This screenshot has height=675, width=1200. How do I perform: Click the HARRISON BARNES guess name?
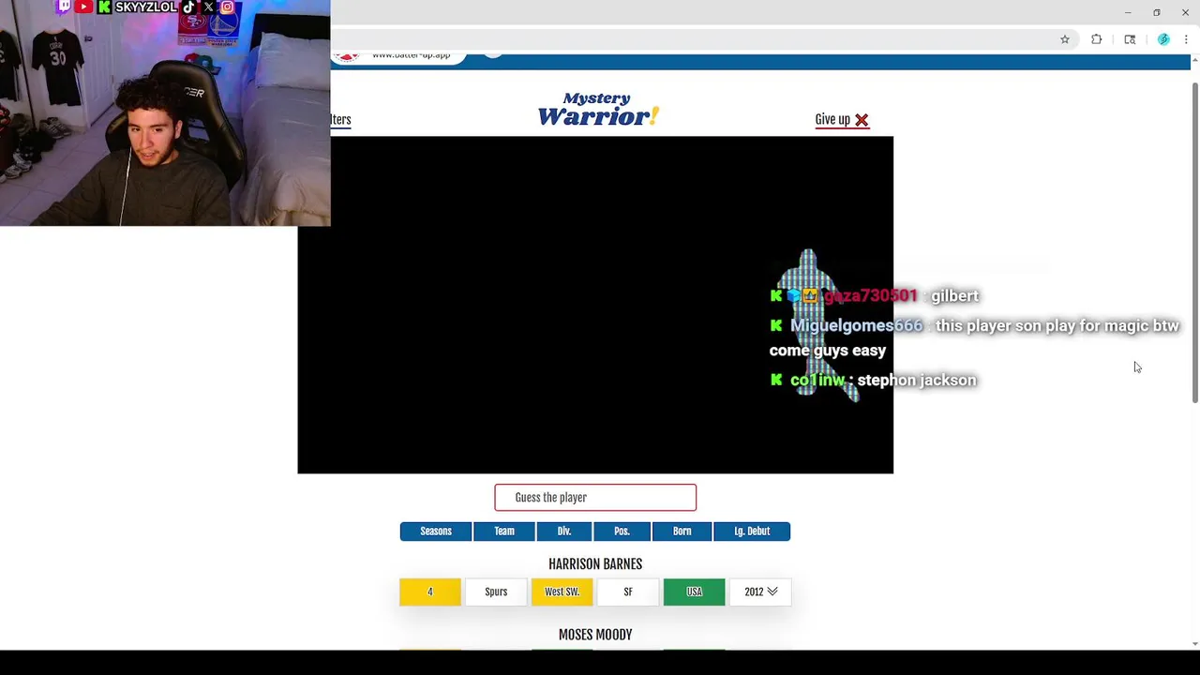click(595, 564)
